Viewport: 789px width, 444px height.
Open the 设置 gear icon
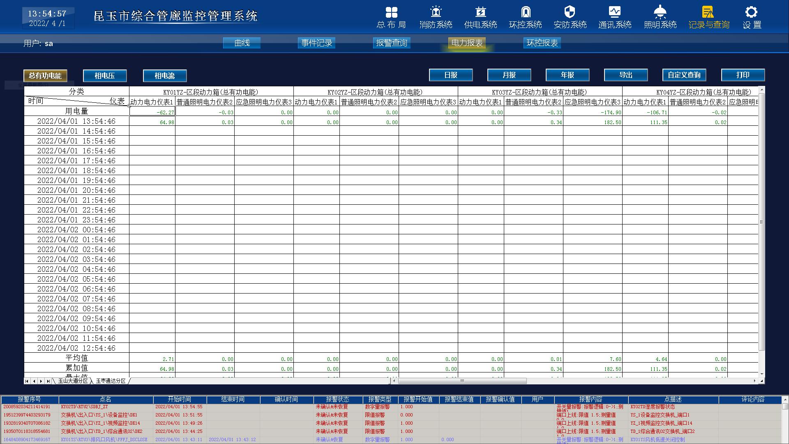752,12
